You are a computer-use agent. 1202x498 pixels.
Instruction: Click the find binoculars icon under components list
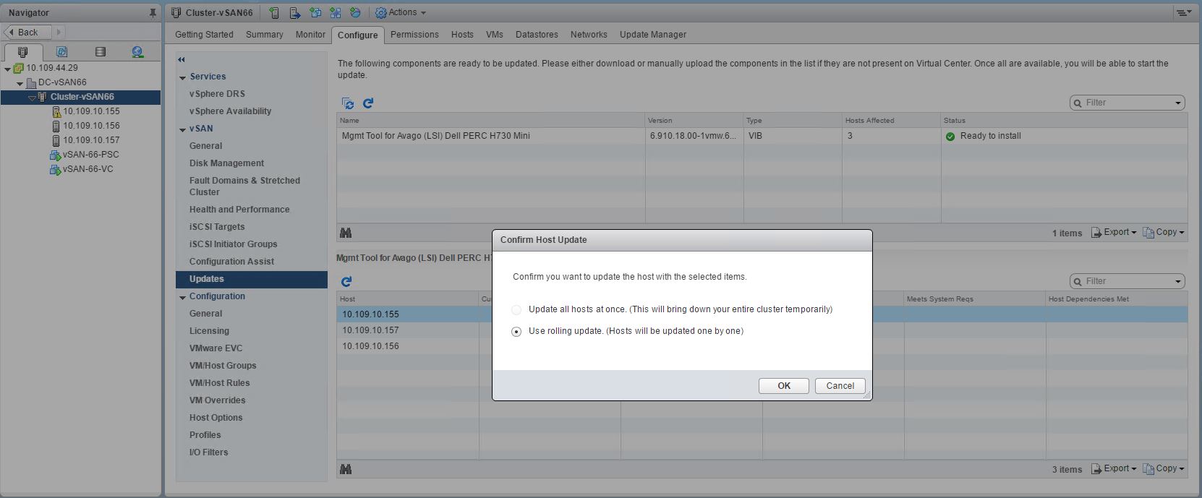point(346,233)
